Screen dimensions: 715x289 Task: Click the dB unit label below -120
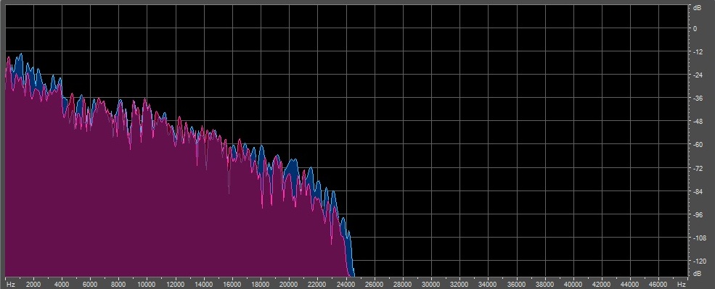(x=698, y=274)
